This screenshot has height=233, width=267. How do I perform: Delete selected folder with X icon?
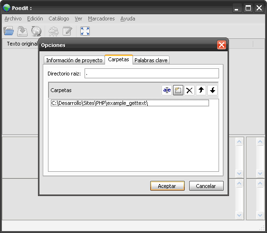click(x=190, y=90)
